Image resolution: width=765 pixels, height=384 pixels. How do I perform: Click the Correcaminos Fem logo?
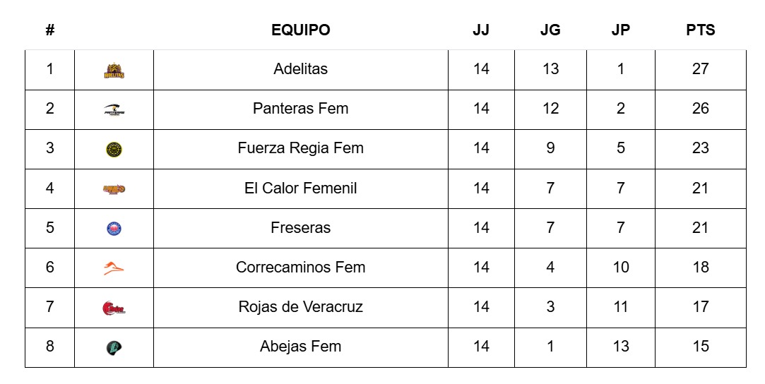point(114,268)
